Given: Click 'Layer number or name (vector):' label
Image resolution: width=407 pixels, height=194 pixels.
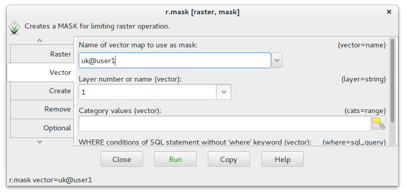Looking at the screenshot, I should coord(130,79).
